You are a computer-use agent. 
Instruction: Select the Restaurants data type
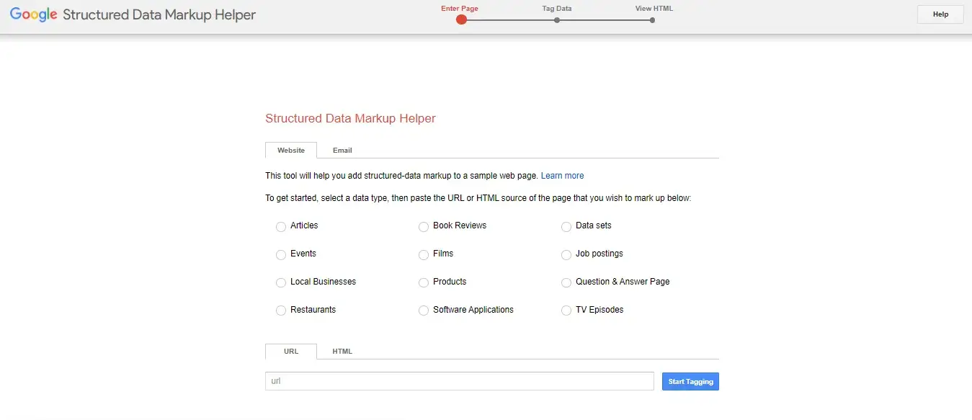[281, 310]
